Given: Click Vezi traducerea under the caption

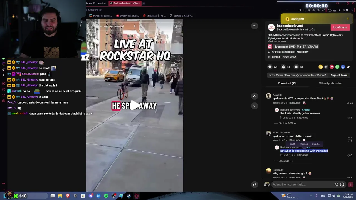Looking at the screenshot, I should tap(277, 41).
